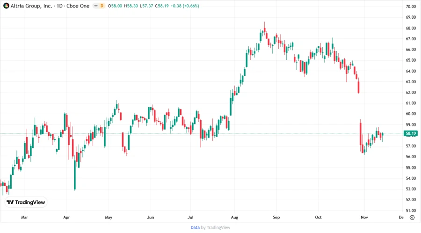Click the 51.00 price axis label
This screenshot has height=233, width=421.
pos(411,211)
